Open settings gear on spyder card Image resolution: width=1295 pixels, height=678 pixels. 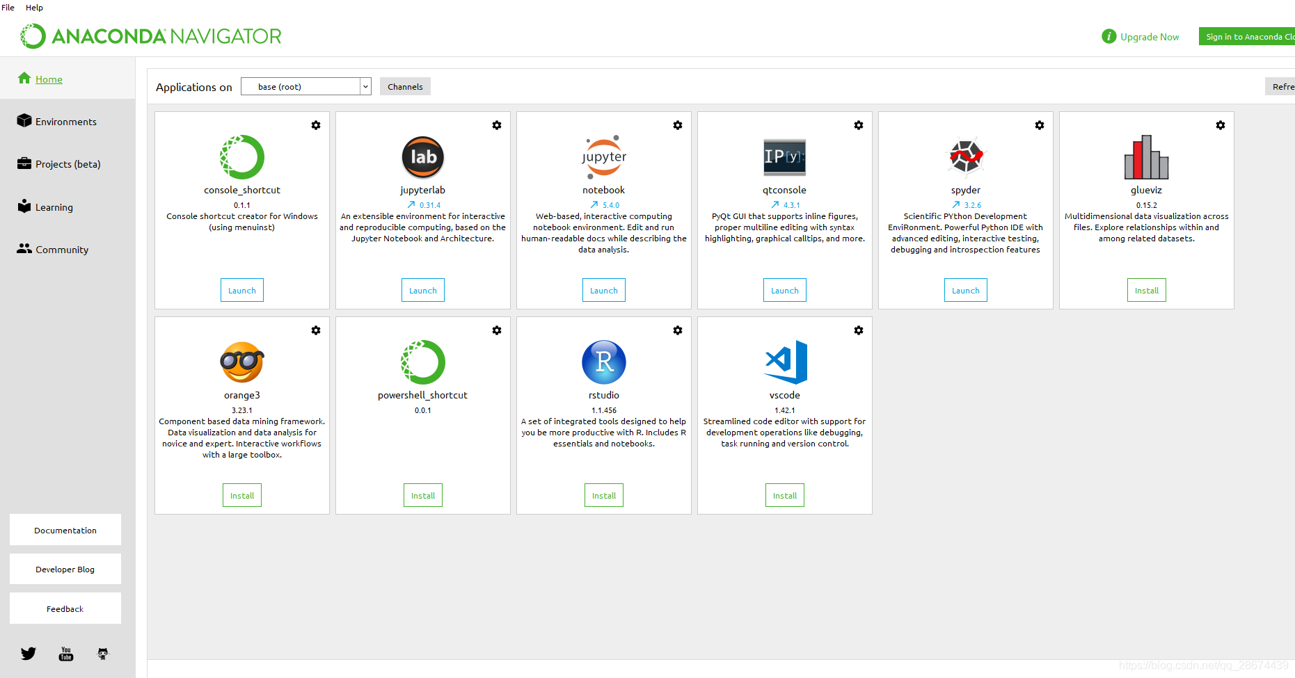[1040, 125]
